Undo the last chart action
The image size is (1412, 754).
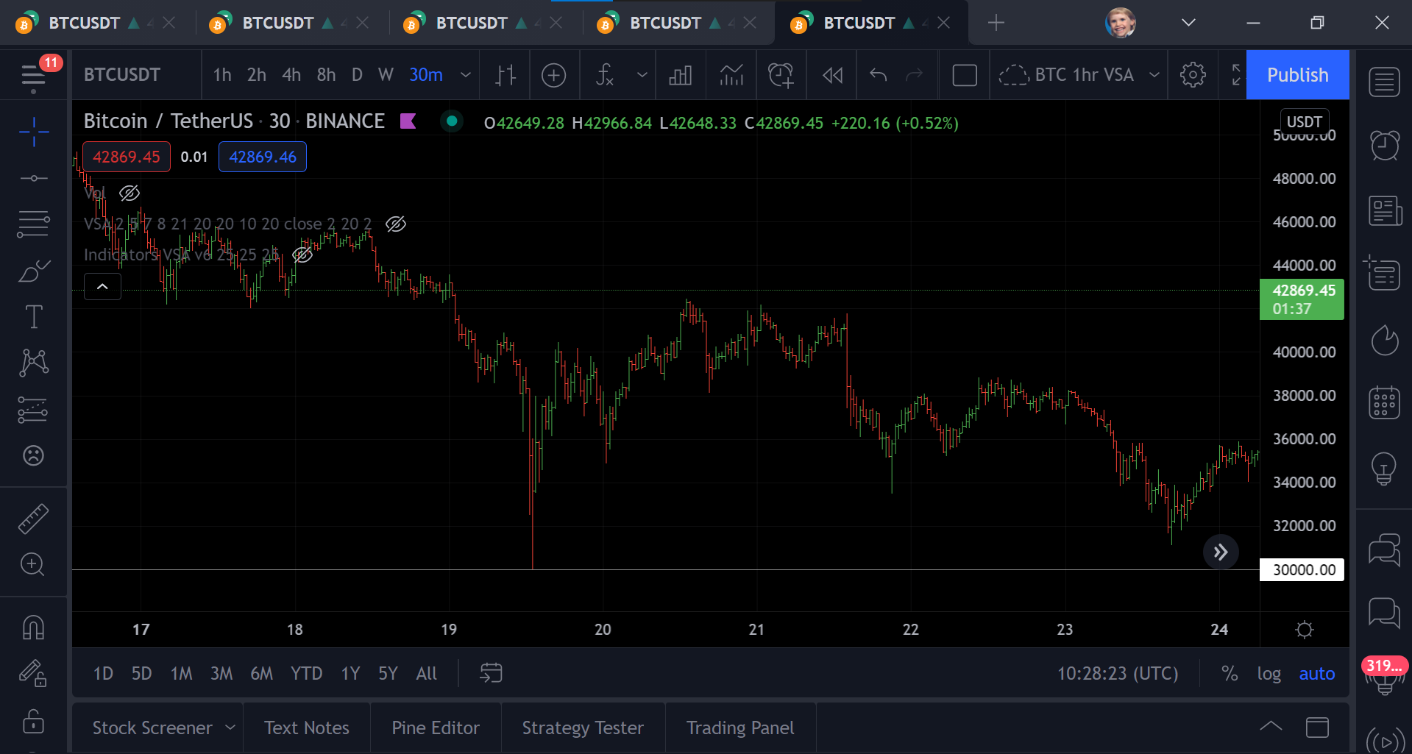point(879,75)
